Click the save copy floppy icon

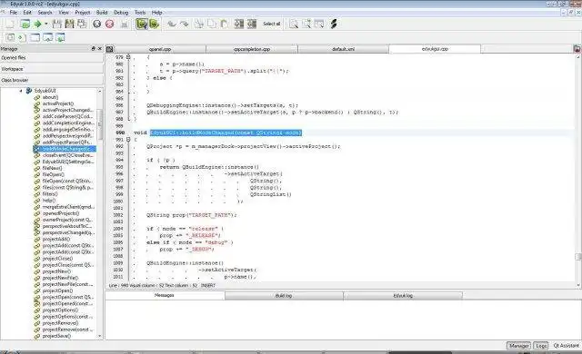82,25
